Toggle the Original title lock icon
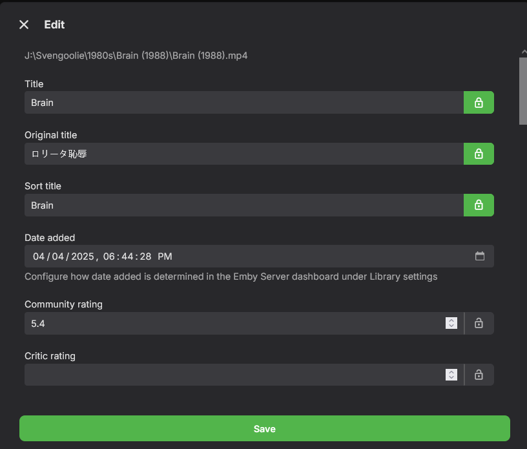Screen dimensions: 527x449 (479, 154)
